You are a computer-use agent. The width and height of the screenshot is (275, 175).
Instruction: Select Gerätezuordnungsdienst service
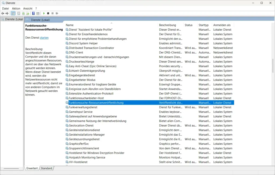click(150, 139)
